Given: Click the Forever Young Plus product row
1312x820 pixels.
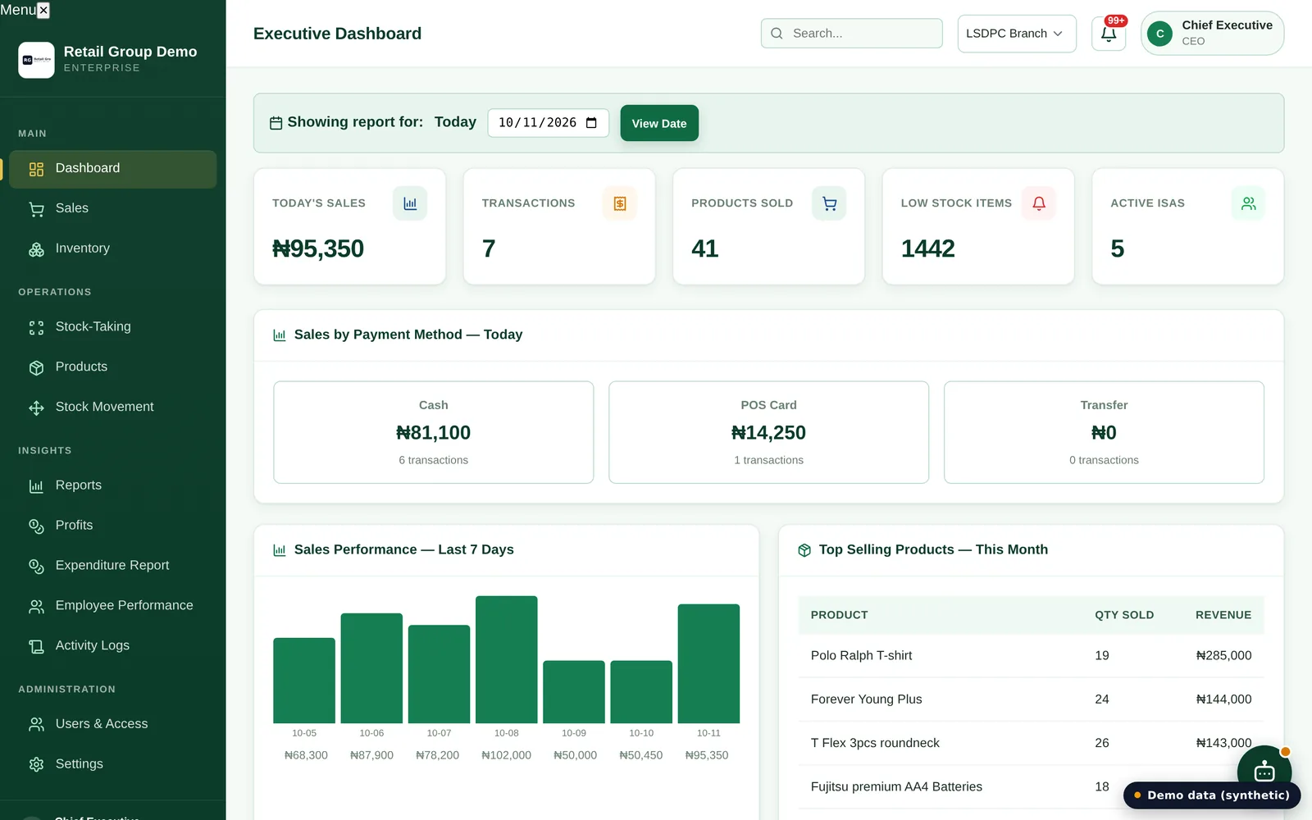Looking at the screenshot, I should [x=1031, y=699].
